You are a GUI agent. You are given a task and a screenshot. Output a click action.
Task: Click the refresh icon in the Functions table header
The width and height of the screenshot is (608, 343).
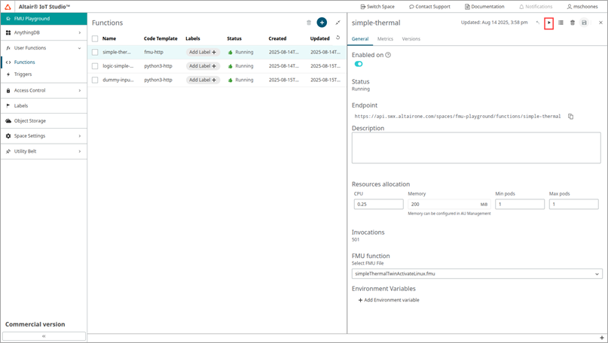point(338,38)
